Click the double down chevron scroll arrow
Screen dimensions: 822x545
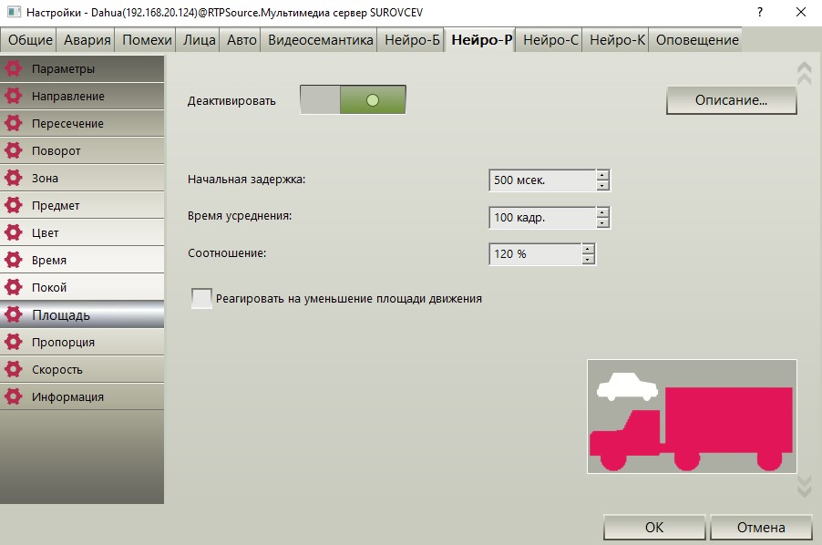coord(804,486)
